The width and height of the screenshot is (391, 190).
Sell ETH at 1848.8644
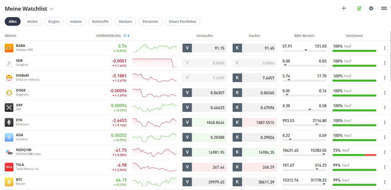coord(205,122)
